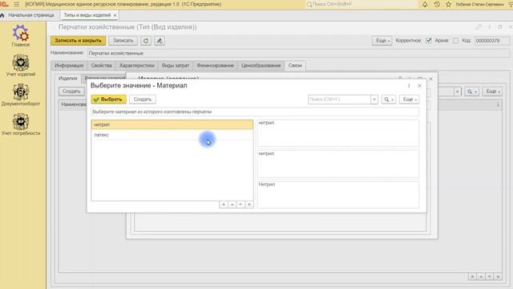The image size is (513, 289).
Task: Click the Наименование column header
Action: [74, 104]
